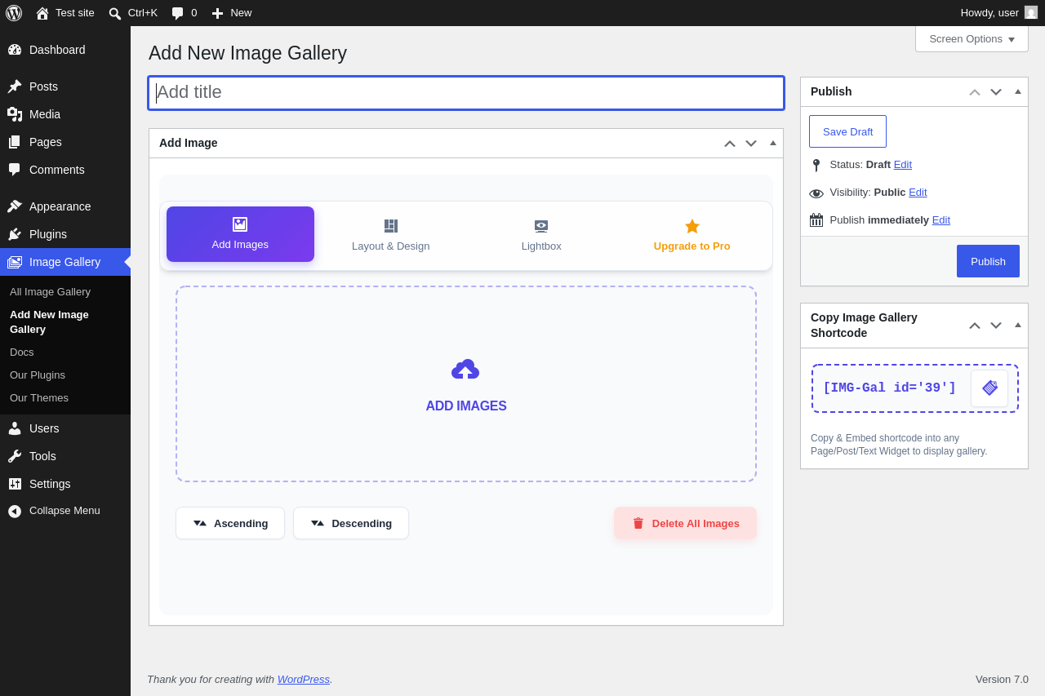Switch to the Lightbox tab
Image resolution: width=1045 pixels, height=696 pixels.
[541, 235]
